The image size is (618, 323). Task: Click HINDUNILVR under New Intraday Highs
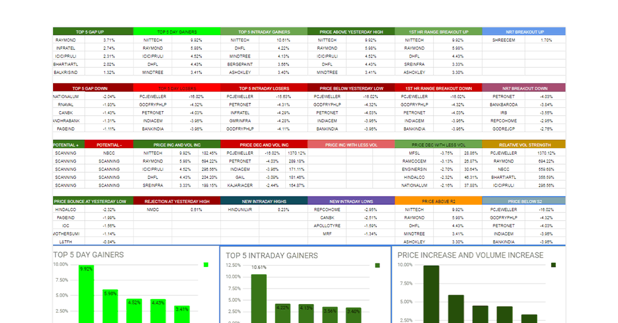(239, 210)
